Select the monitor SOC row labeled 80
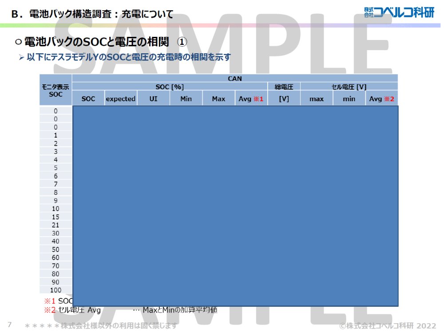This screenshot has width=444, height=333. tap(56, 274)
